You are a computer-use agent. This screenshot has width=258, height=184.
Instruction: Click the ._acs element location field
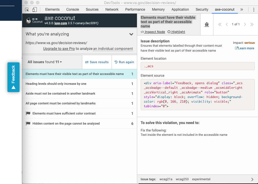pos(198,66)
